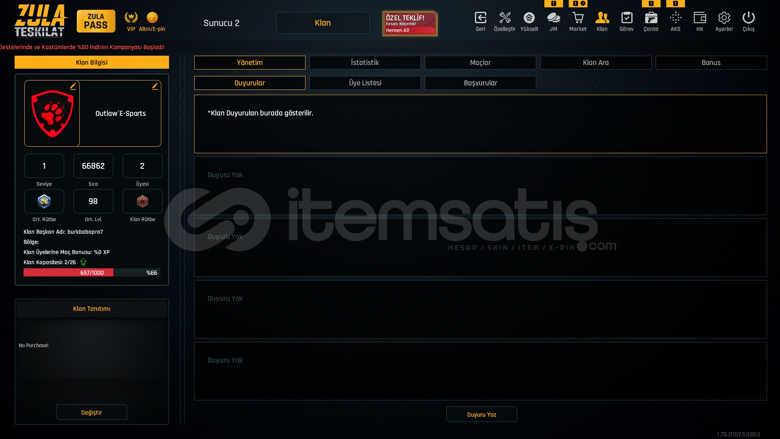Click the Ort. Lvl. value 98 box
780x439 pixels.
click(93, 201)
